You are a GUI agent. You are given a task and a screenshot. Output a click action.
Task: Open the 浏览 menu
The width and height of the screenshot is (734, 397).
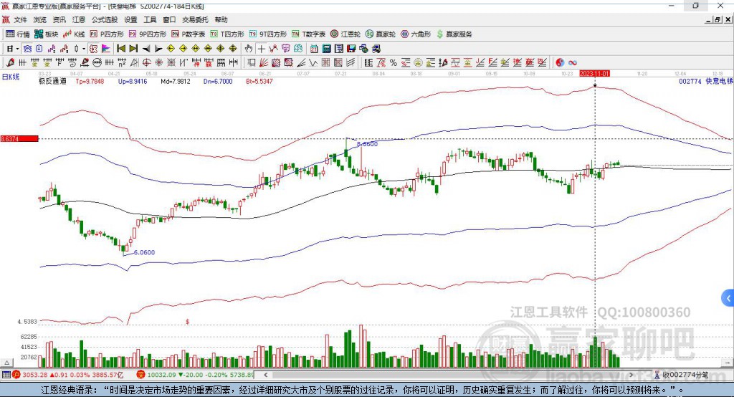tap(40, 19)
